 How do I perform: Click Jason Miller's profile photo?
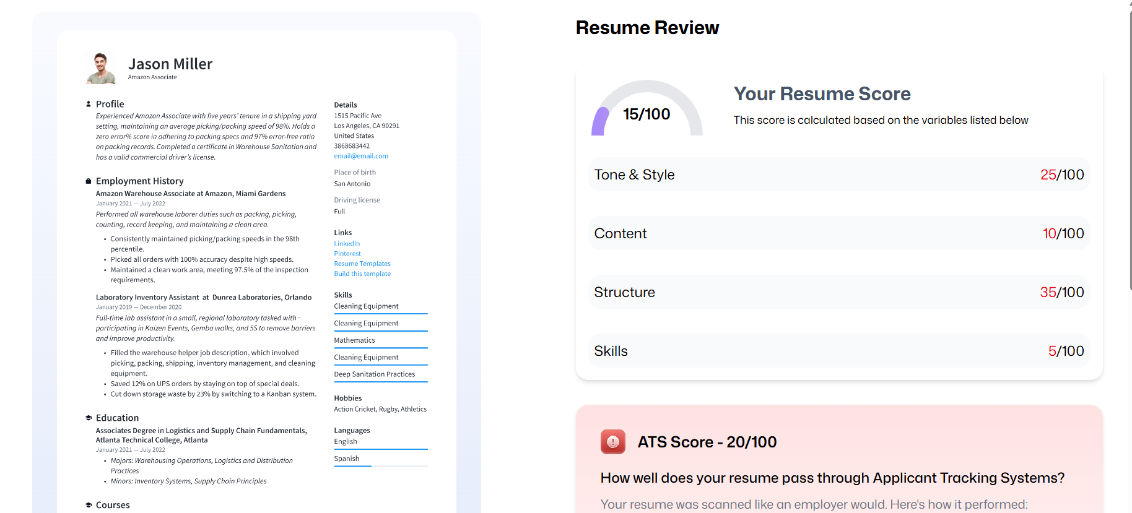point(101,68)
